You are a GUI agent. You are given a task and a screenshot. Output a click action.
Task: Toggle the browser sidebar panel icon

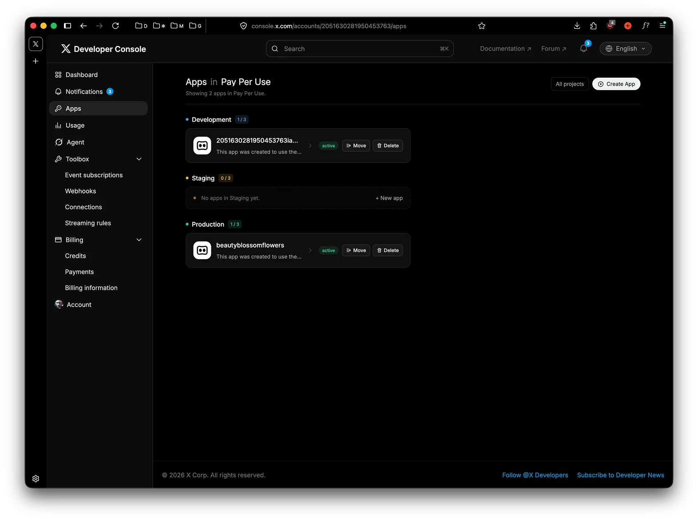coord(67,26)
